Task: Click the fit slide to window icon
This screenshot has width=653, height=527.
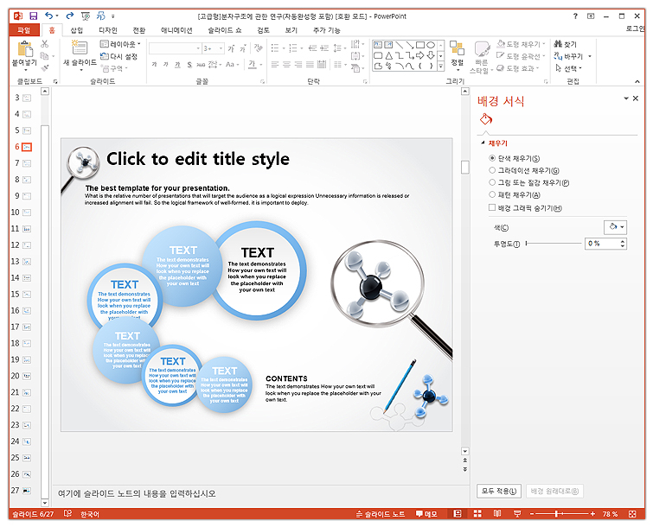Action: 632,514
